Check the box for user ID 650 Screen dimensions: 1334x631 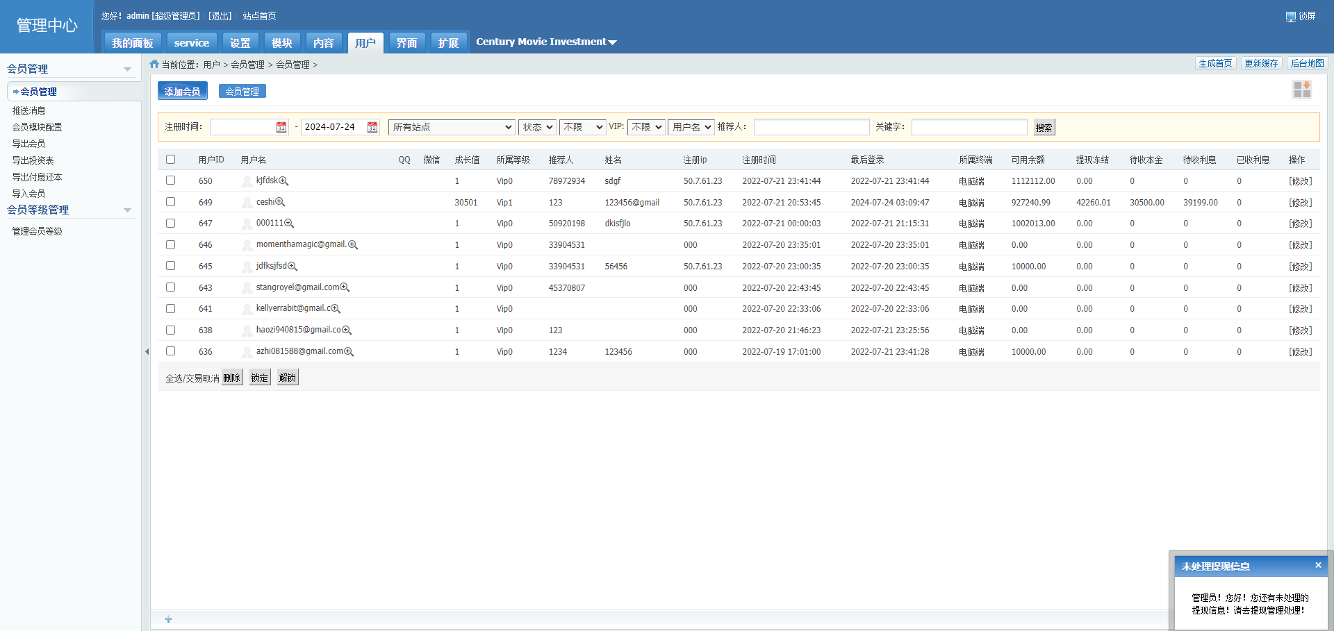coord(171,180)
